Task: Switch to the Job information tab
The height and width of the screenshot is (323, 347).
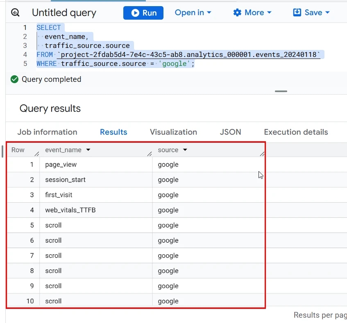Action: (48, 132)
